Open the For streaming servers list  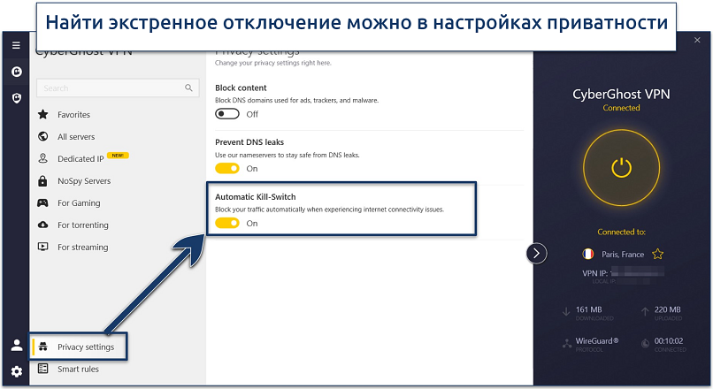point(82,248)
